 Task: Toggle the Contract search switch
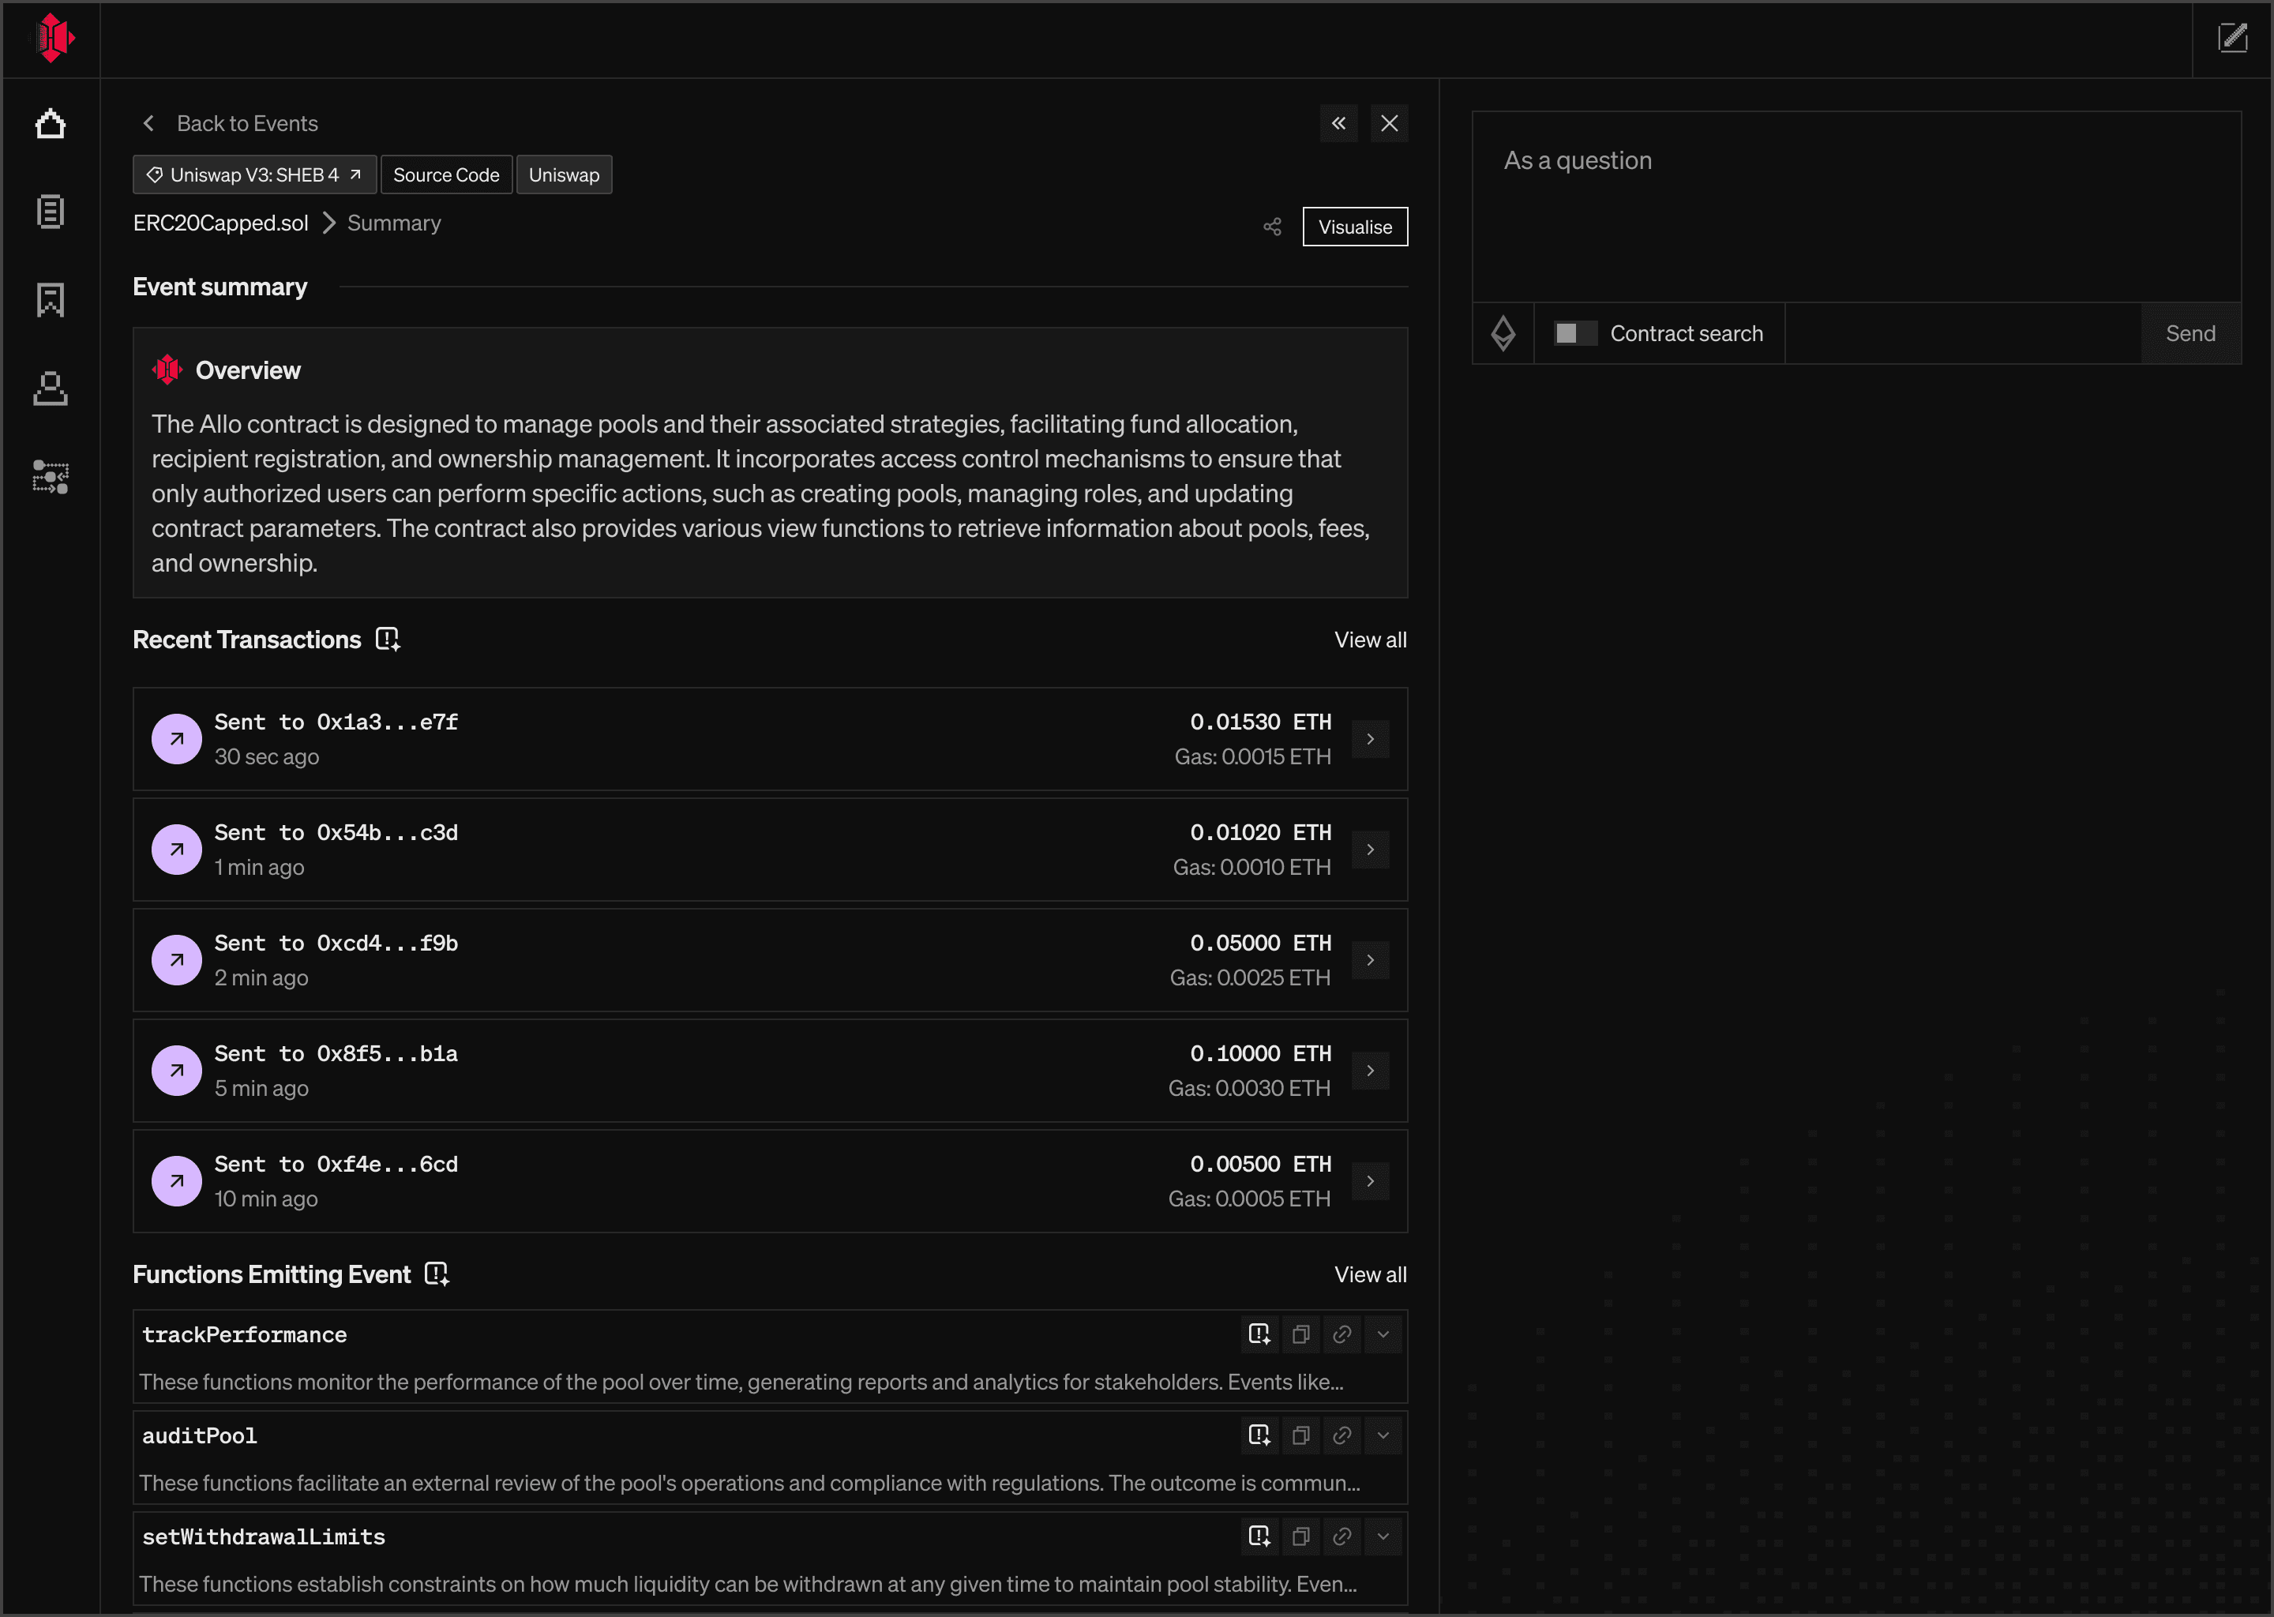point(1575,333)
